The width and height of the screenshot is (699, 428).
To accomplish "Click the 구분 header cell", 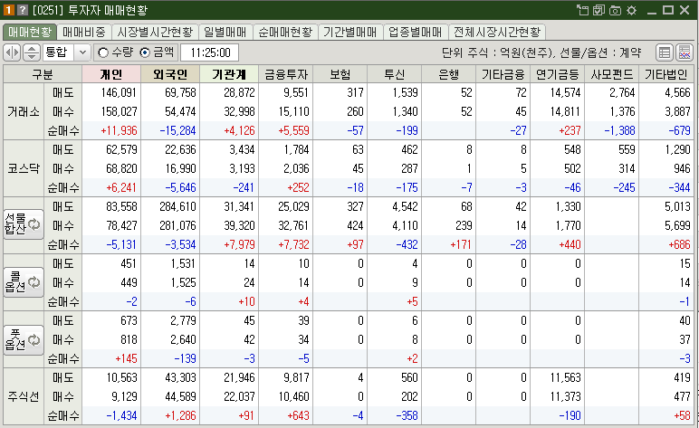I will tap(43, 74).
